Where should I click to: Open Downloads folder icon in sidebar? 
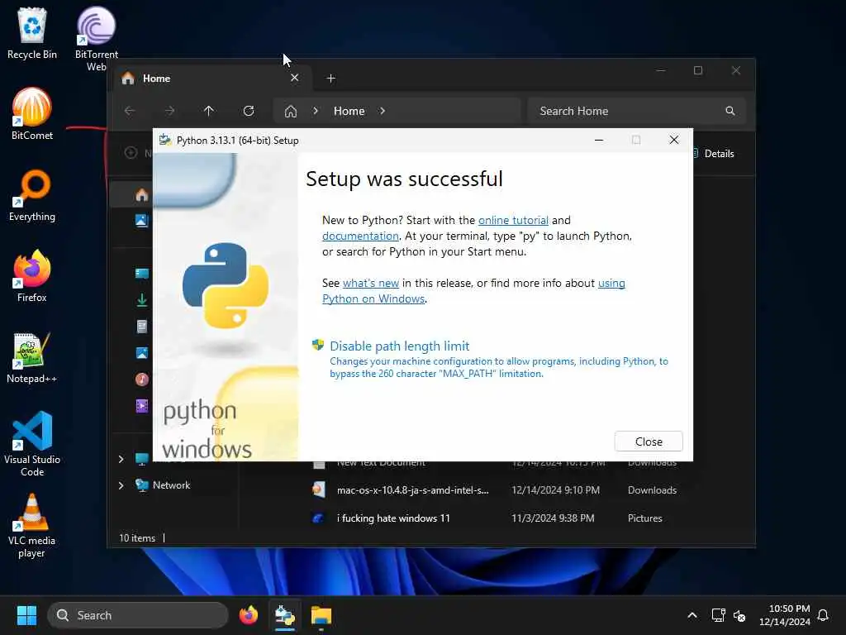click(x=142, y=299)
